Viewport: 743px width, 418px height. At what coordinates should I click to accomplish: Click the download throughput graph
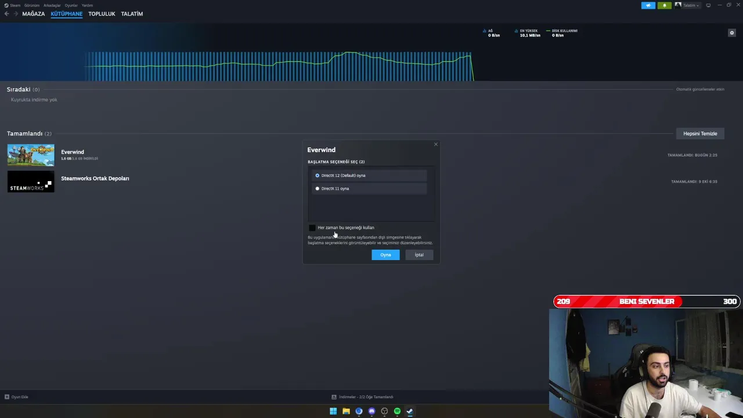click(279, 66)
